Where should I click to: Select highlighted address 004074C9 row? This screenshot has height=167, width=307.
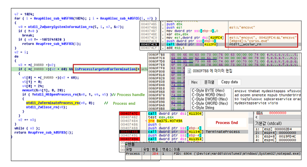[x=150, y=44]
